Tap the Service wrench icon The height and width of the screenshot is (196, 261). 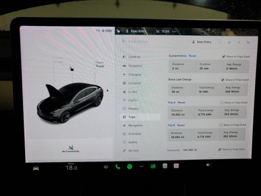[124, 151]
